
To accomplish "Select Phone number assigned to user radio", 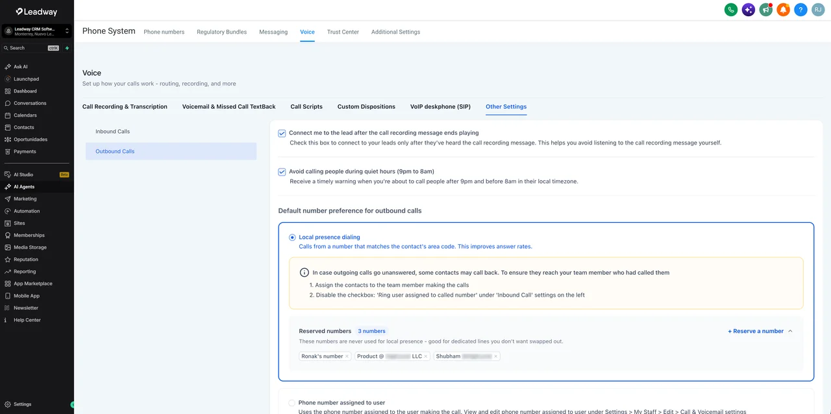I will (292, 403).
